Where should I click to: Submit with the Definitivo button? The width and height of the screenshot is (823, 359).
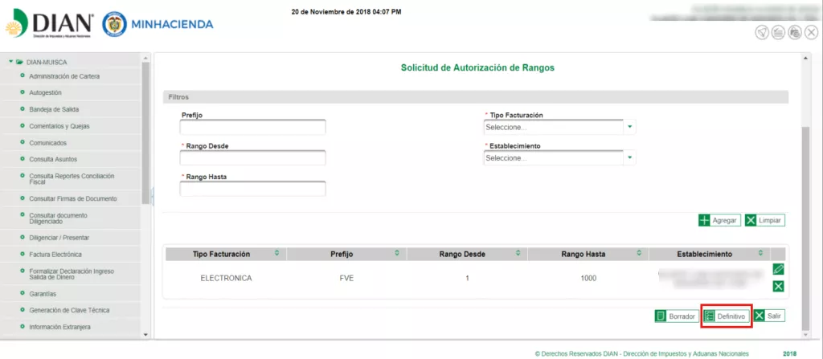click(x=727, y=316)
